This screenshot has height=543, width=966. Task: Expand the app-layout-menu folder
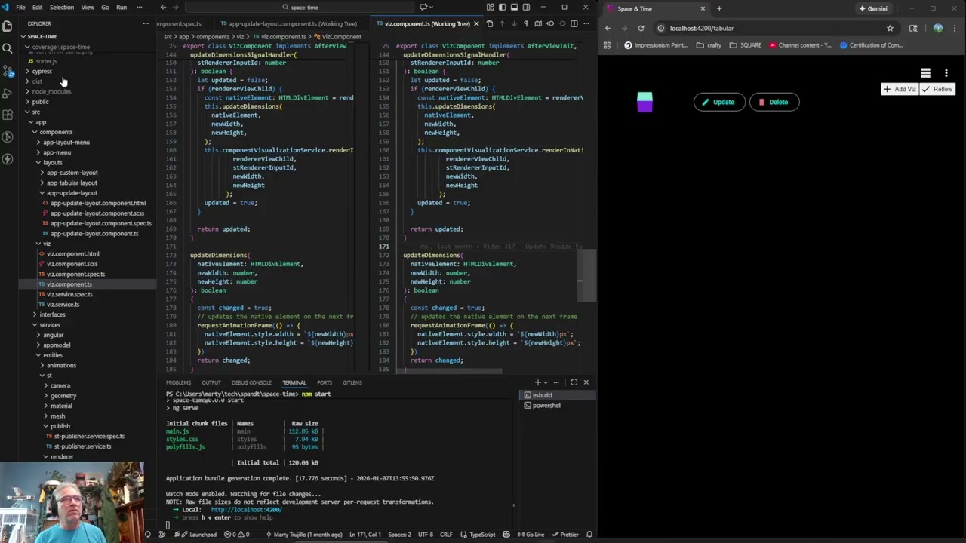pos(66,142)
